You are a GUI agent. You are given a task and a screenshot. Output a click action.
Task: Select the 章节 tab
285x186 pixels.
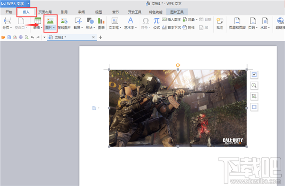115,12
